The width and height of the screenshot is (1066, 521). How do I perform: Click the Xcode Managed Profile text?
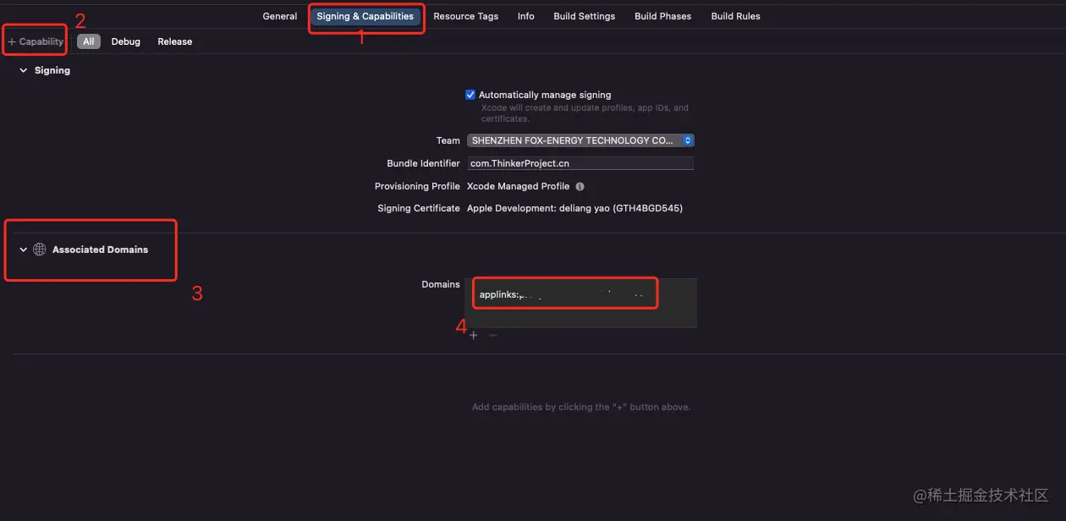pos(518,186)
